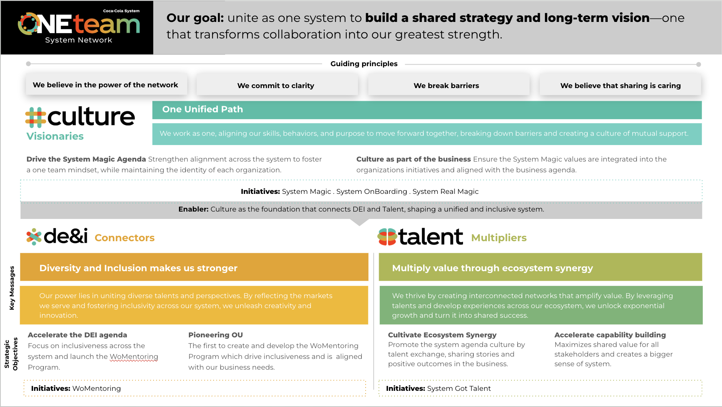Select the 'One Unified Path' banner
This screenshot has height=407, width=722.
click(x=427, y=110)
